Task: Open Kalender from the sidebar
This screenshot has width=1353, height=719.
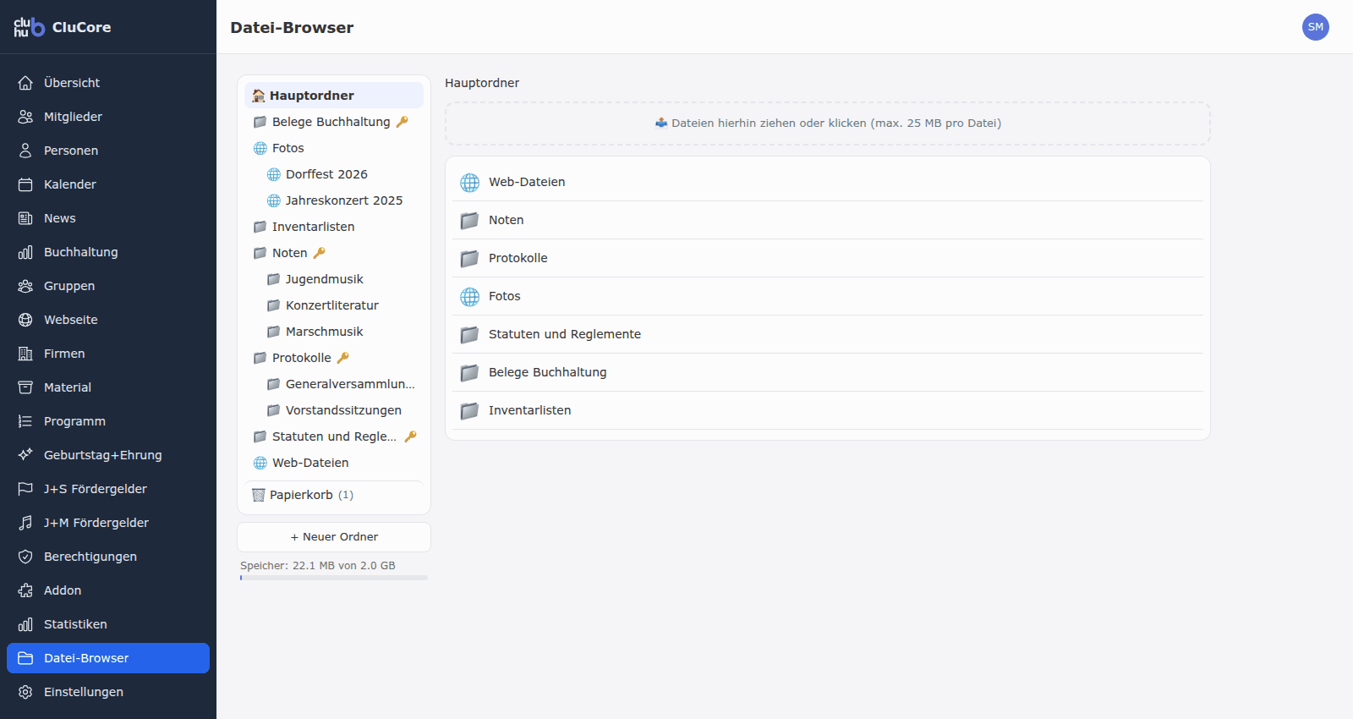Action: click(108, 184)
